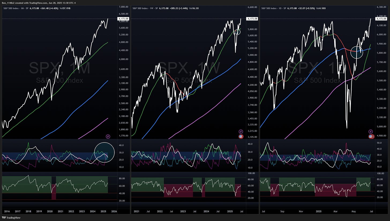Click '2021' on the weekly time axis
This screenshot has width=390, height=221.
pos(136,211)
